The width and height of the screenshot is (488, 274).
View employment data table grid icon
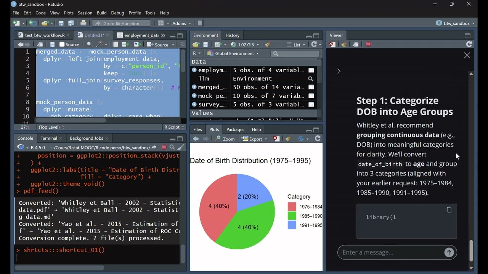pyautogui.click(x=311, y=70)
